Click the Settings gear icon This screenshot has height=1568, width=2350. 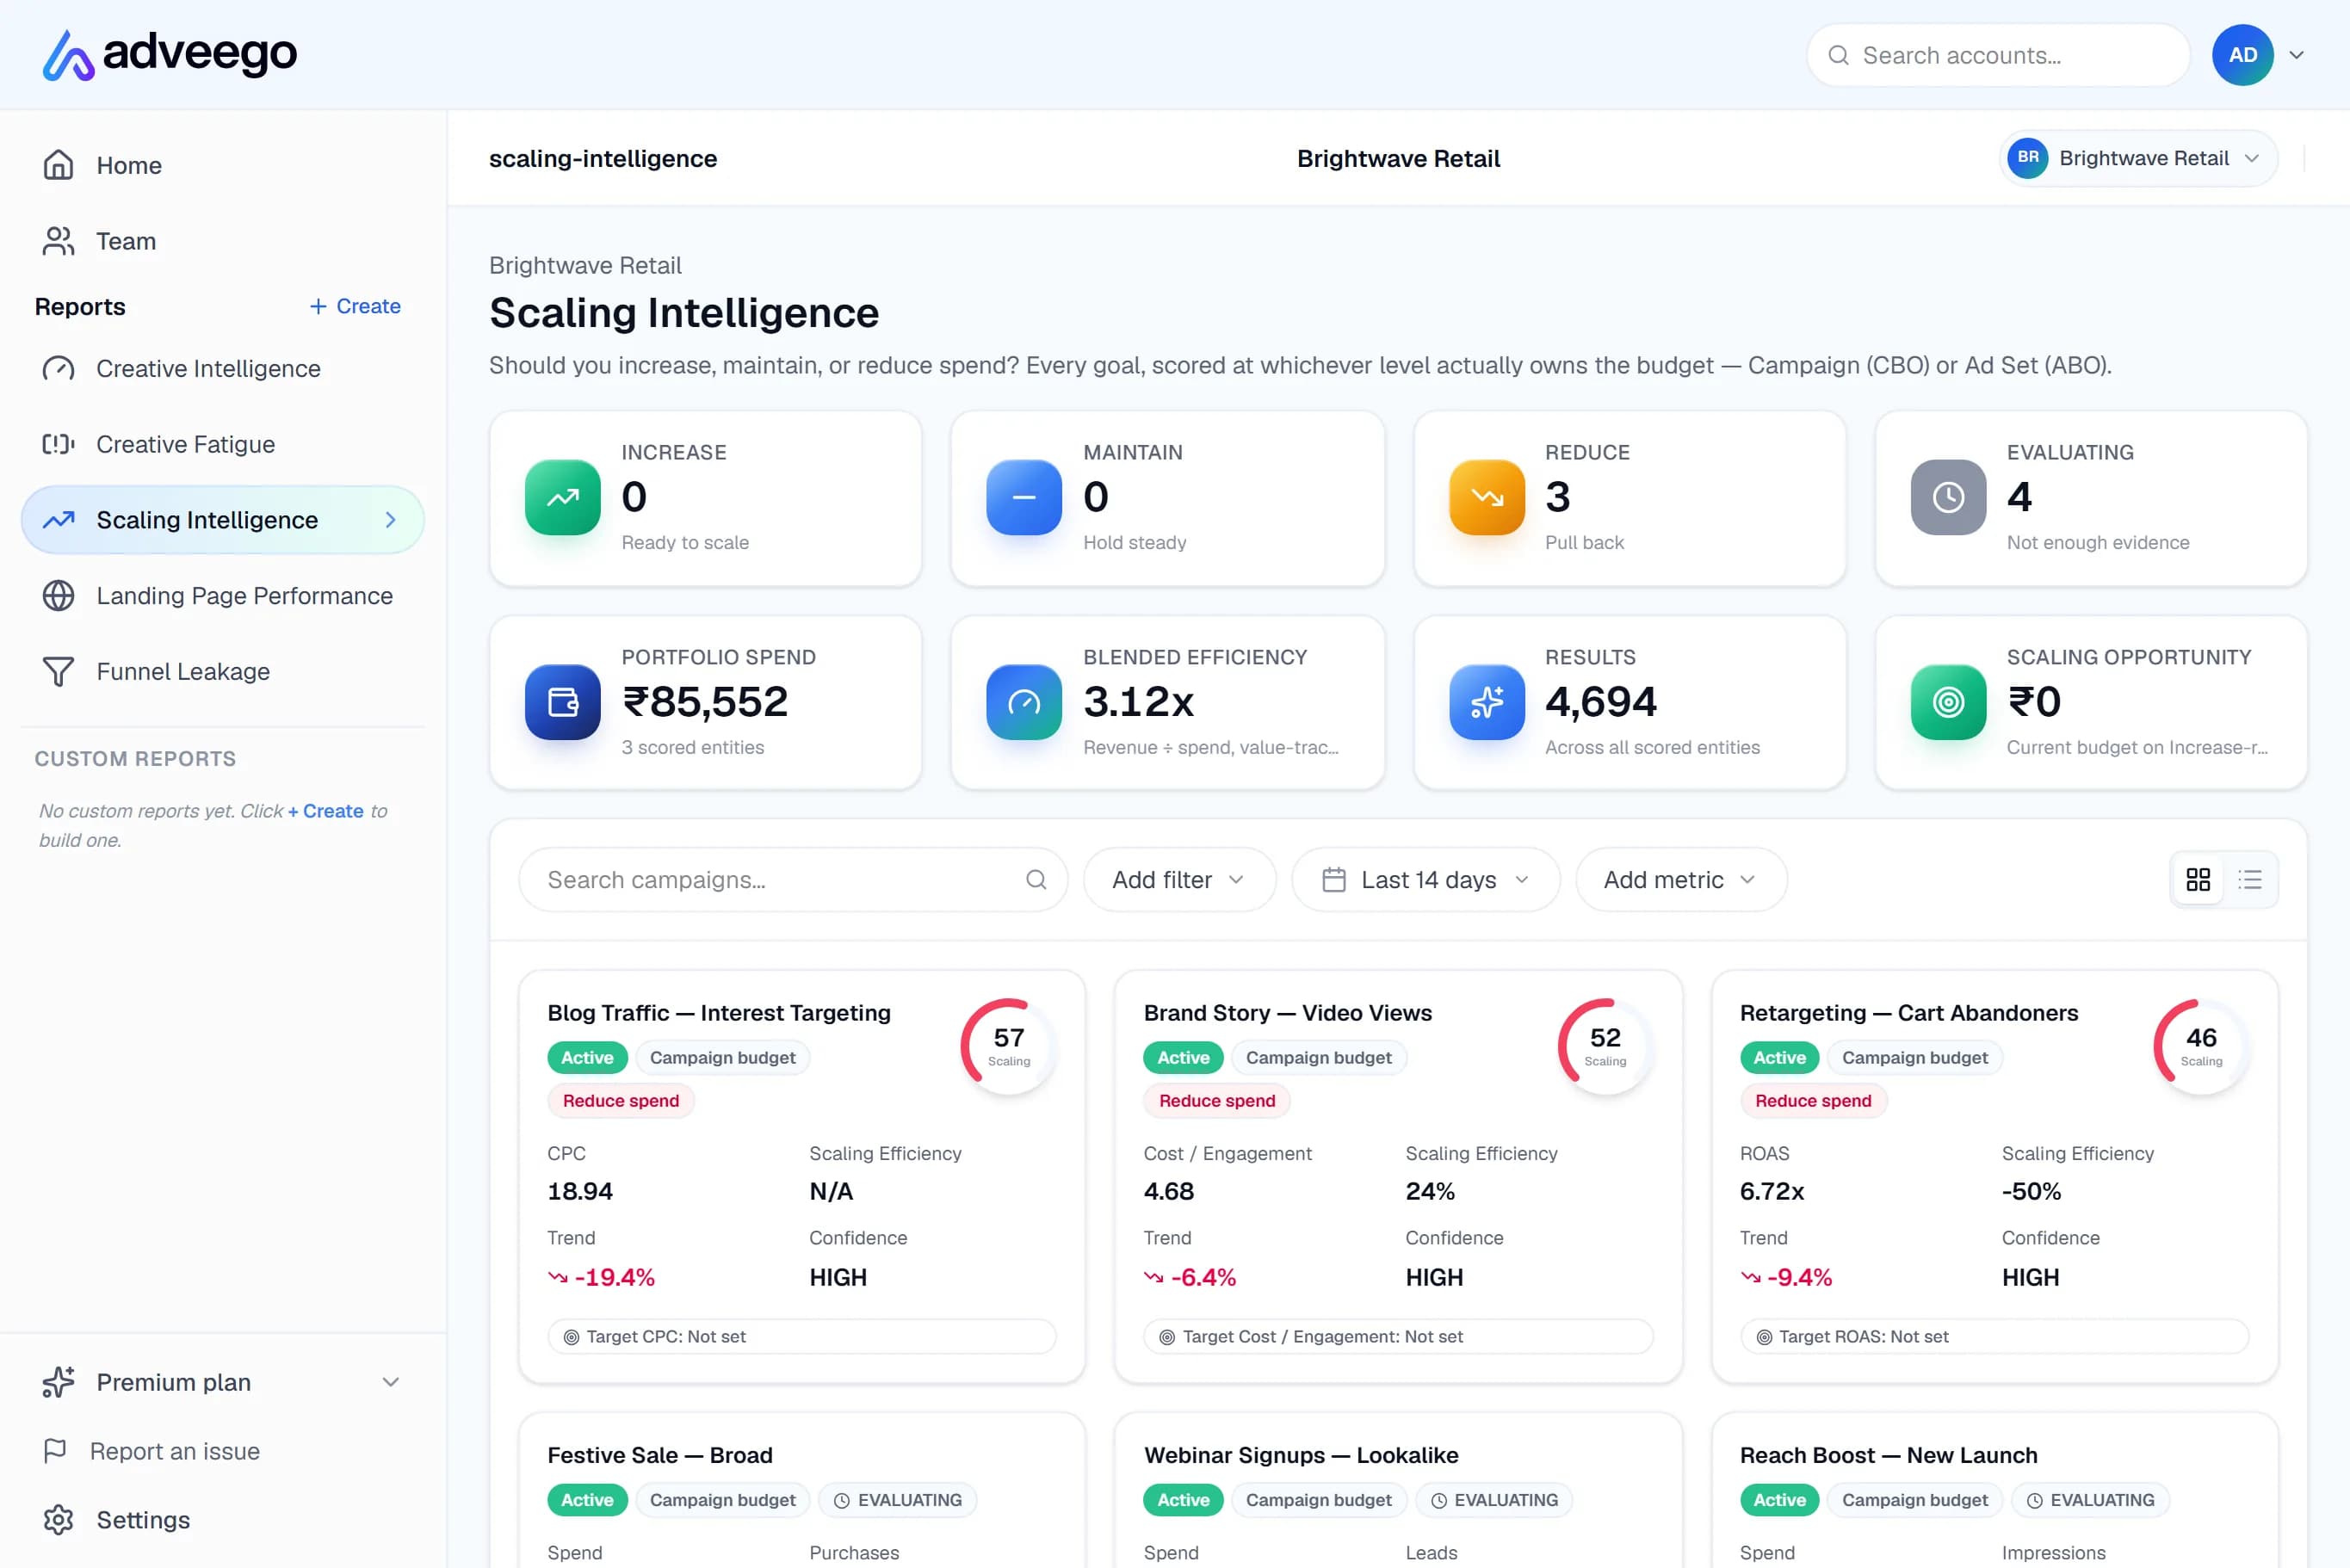58,1519
